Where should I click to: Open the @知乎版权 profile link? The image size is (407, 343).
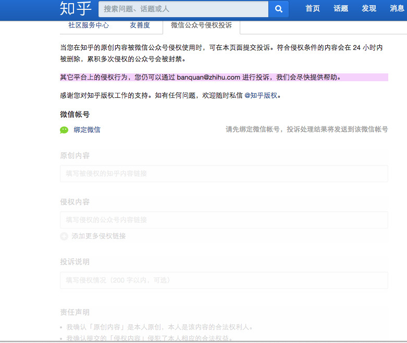[261, 96]
